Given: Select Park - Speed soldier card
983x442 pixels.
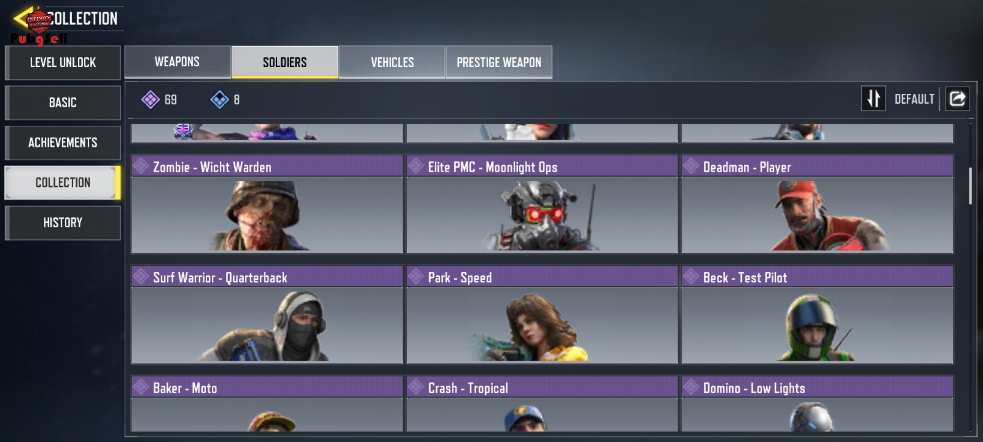Looking at the screenshot, I should 542,314.
